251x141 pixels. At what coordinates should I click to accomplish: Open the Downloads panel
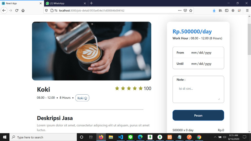pyautogui.click(x=214, y=11)
